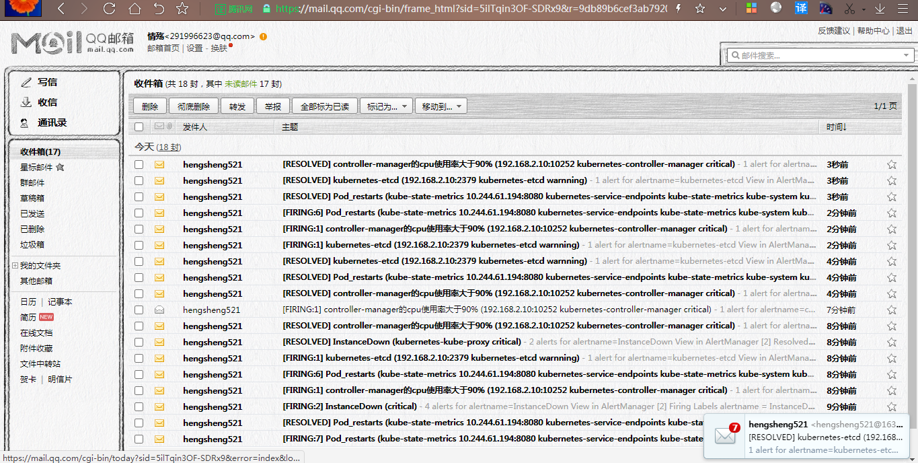Expand the 我的文件夹 tree node
The width and height of the screenshot is (918, 463).
pyautogui.click(x=15, y=266)
